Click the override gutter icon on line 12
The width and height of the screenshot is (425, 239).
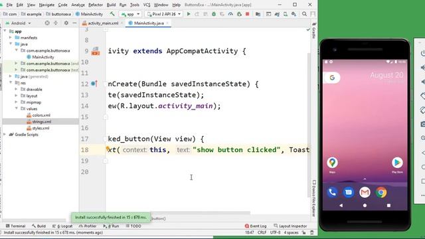click(x=94, y=84)
